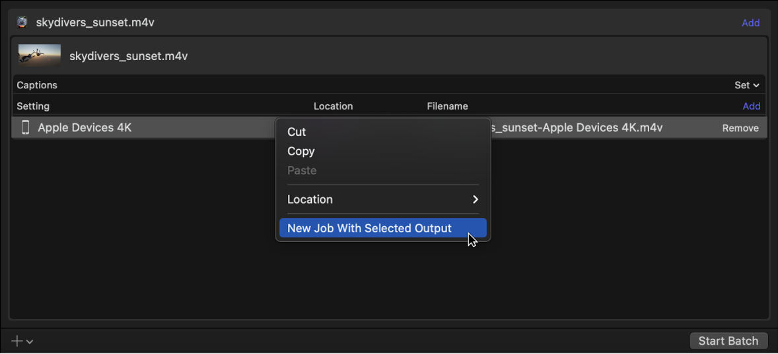Select the Paste menu entry

coord(302,170)
